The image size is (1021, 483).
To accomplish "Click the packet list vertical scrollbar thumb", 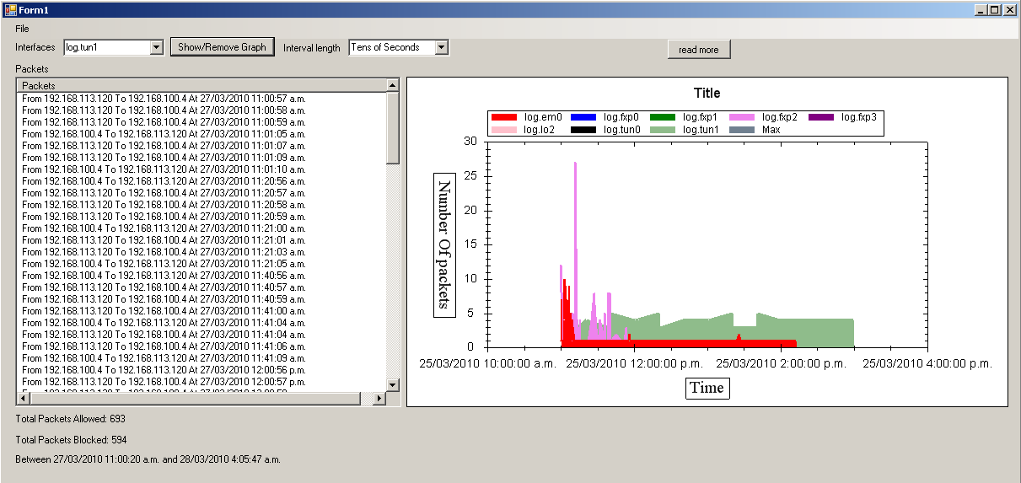I will [x=393, y=128].
